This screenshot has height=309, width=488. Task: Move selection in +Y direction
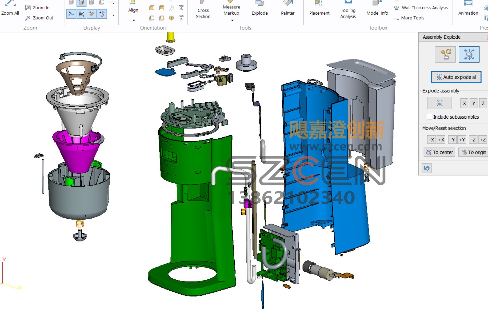462,140
